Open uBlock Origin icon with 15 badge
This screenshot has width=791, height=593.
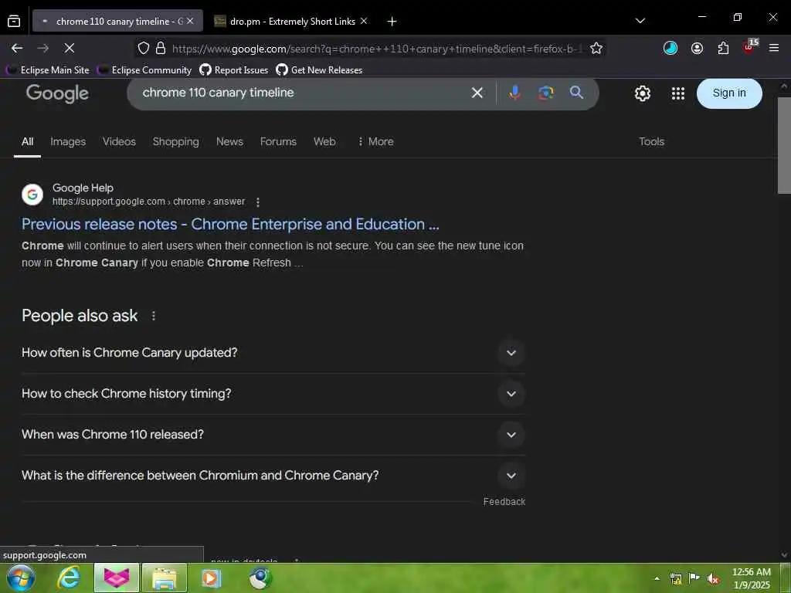click(749, 47)
